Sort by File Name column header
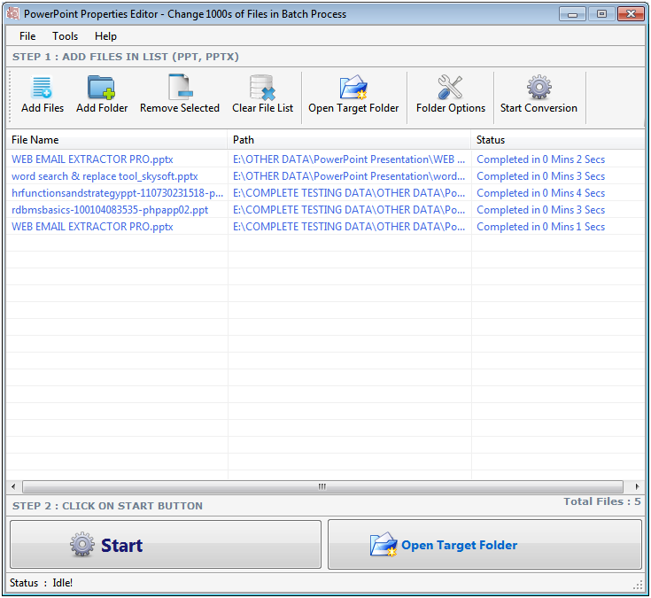 point(117,140)
